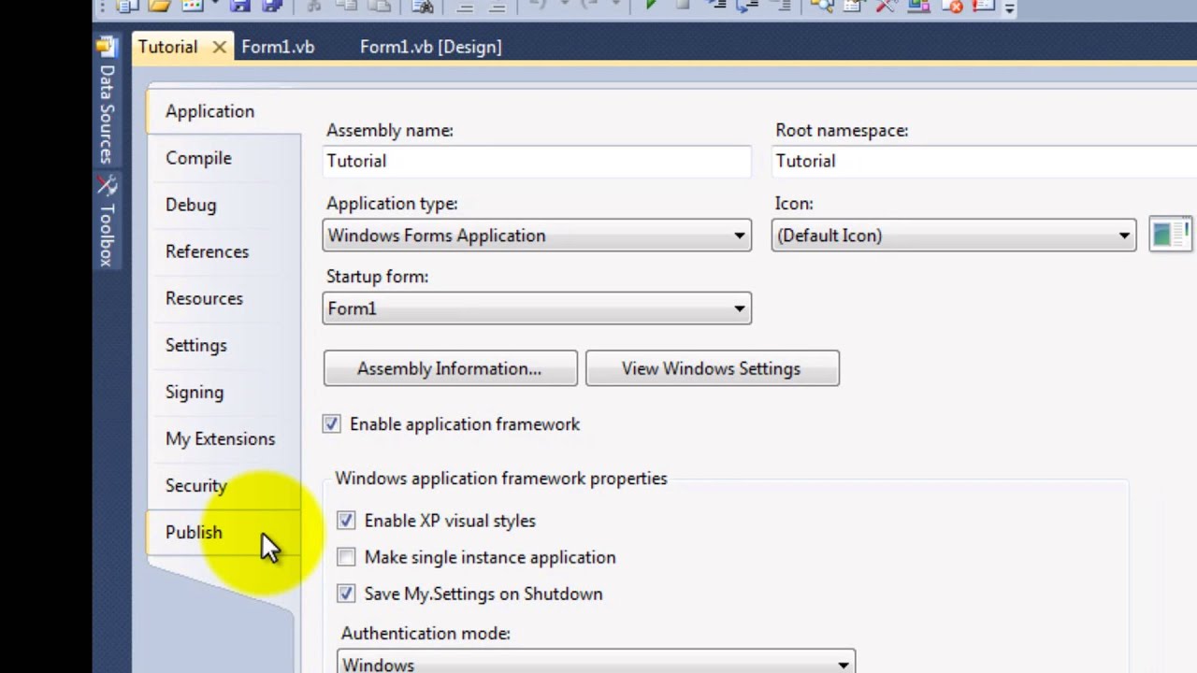Click the Find in Files binoculars icon
This screenshot has width=1197, height=673.
(x=423, y=6)
